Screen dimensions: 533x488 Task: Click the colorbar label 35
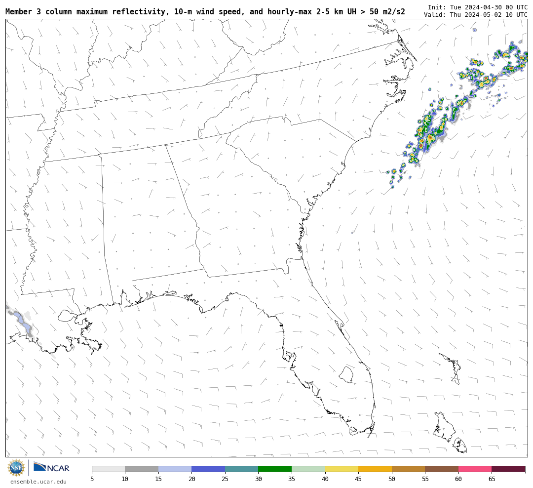coord(292,479)
